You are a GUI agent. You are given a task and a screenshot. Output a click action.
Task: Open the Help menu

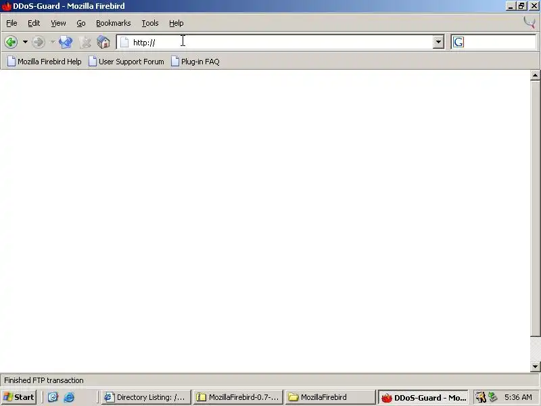point(177,23)
